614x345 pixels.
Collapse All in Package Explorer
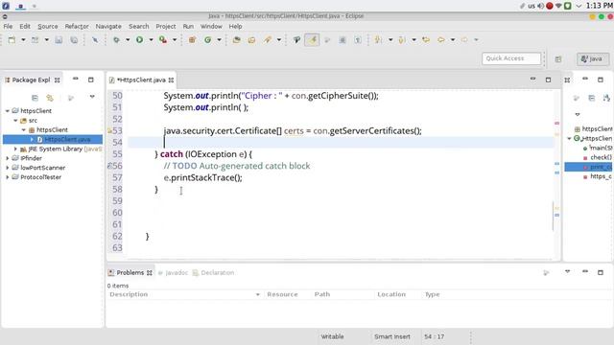[35, 98]
